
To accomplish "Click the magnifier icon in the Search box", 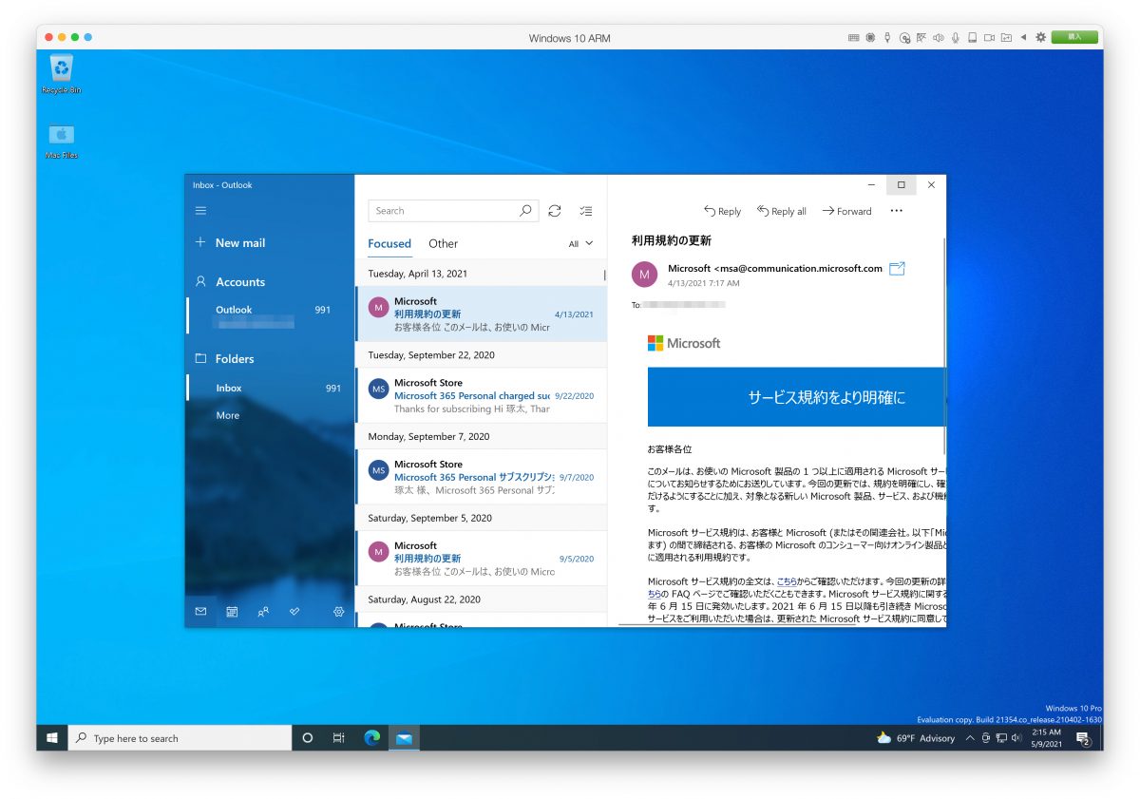I will [525, 211].
